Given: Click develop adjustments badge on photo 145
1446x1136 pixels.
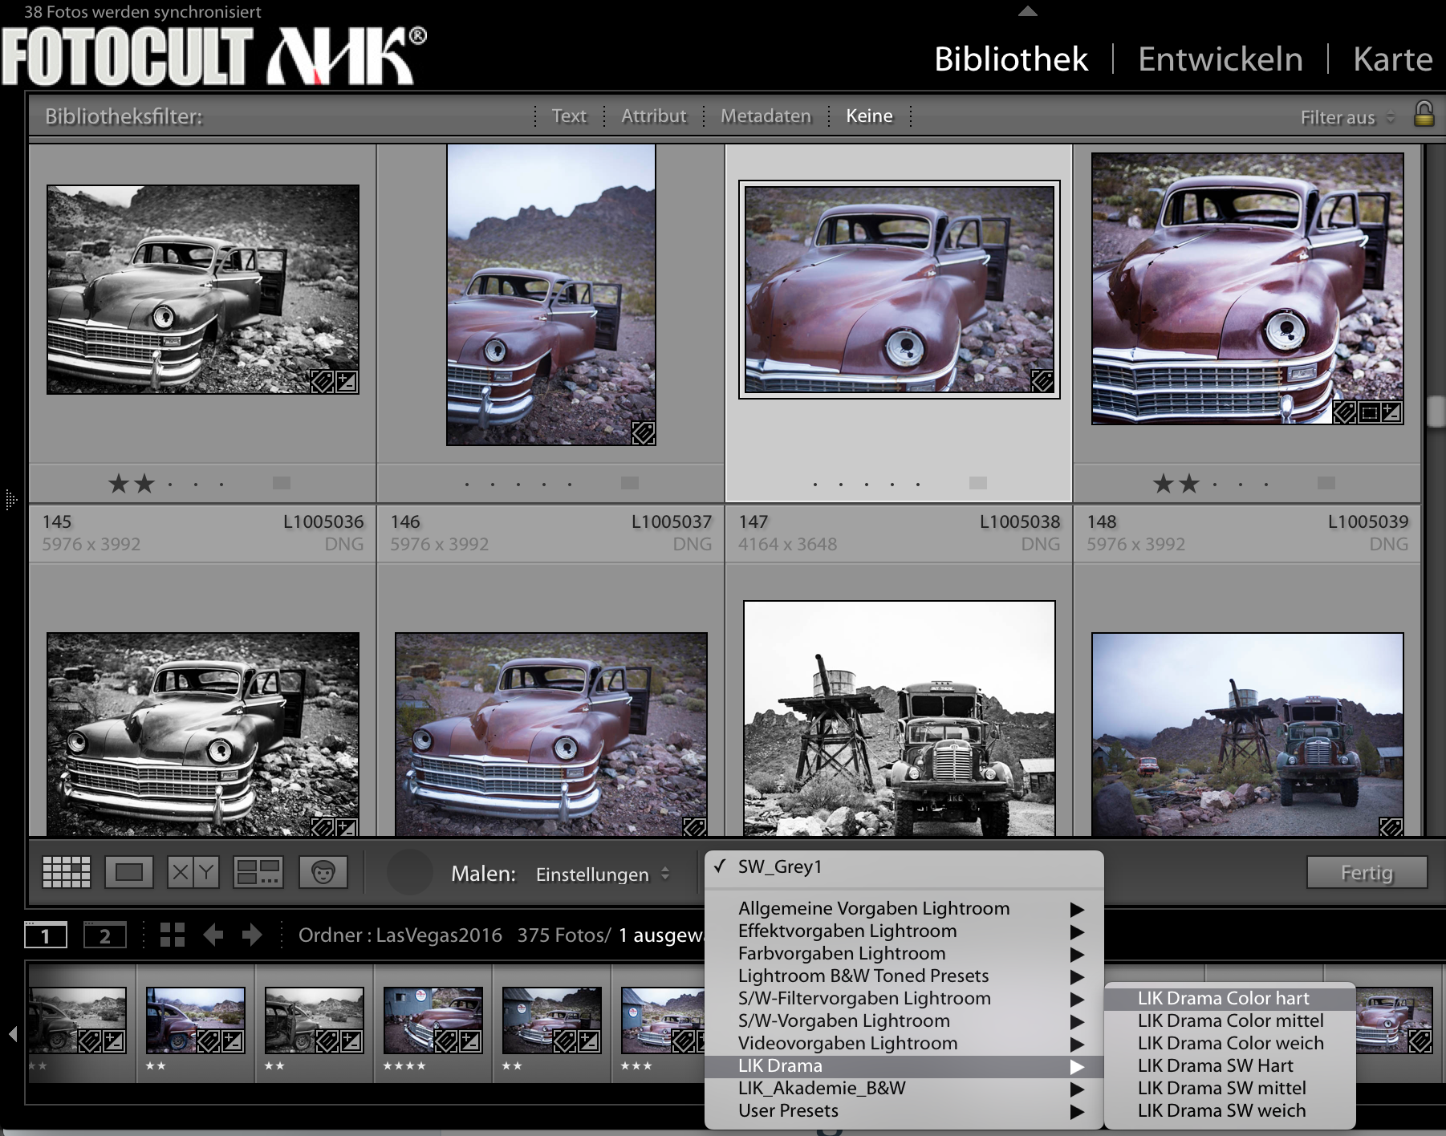Looking at the screenshot, I should click(347, 382).
